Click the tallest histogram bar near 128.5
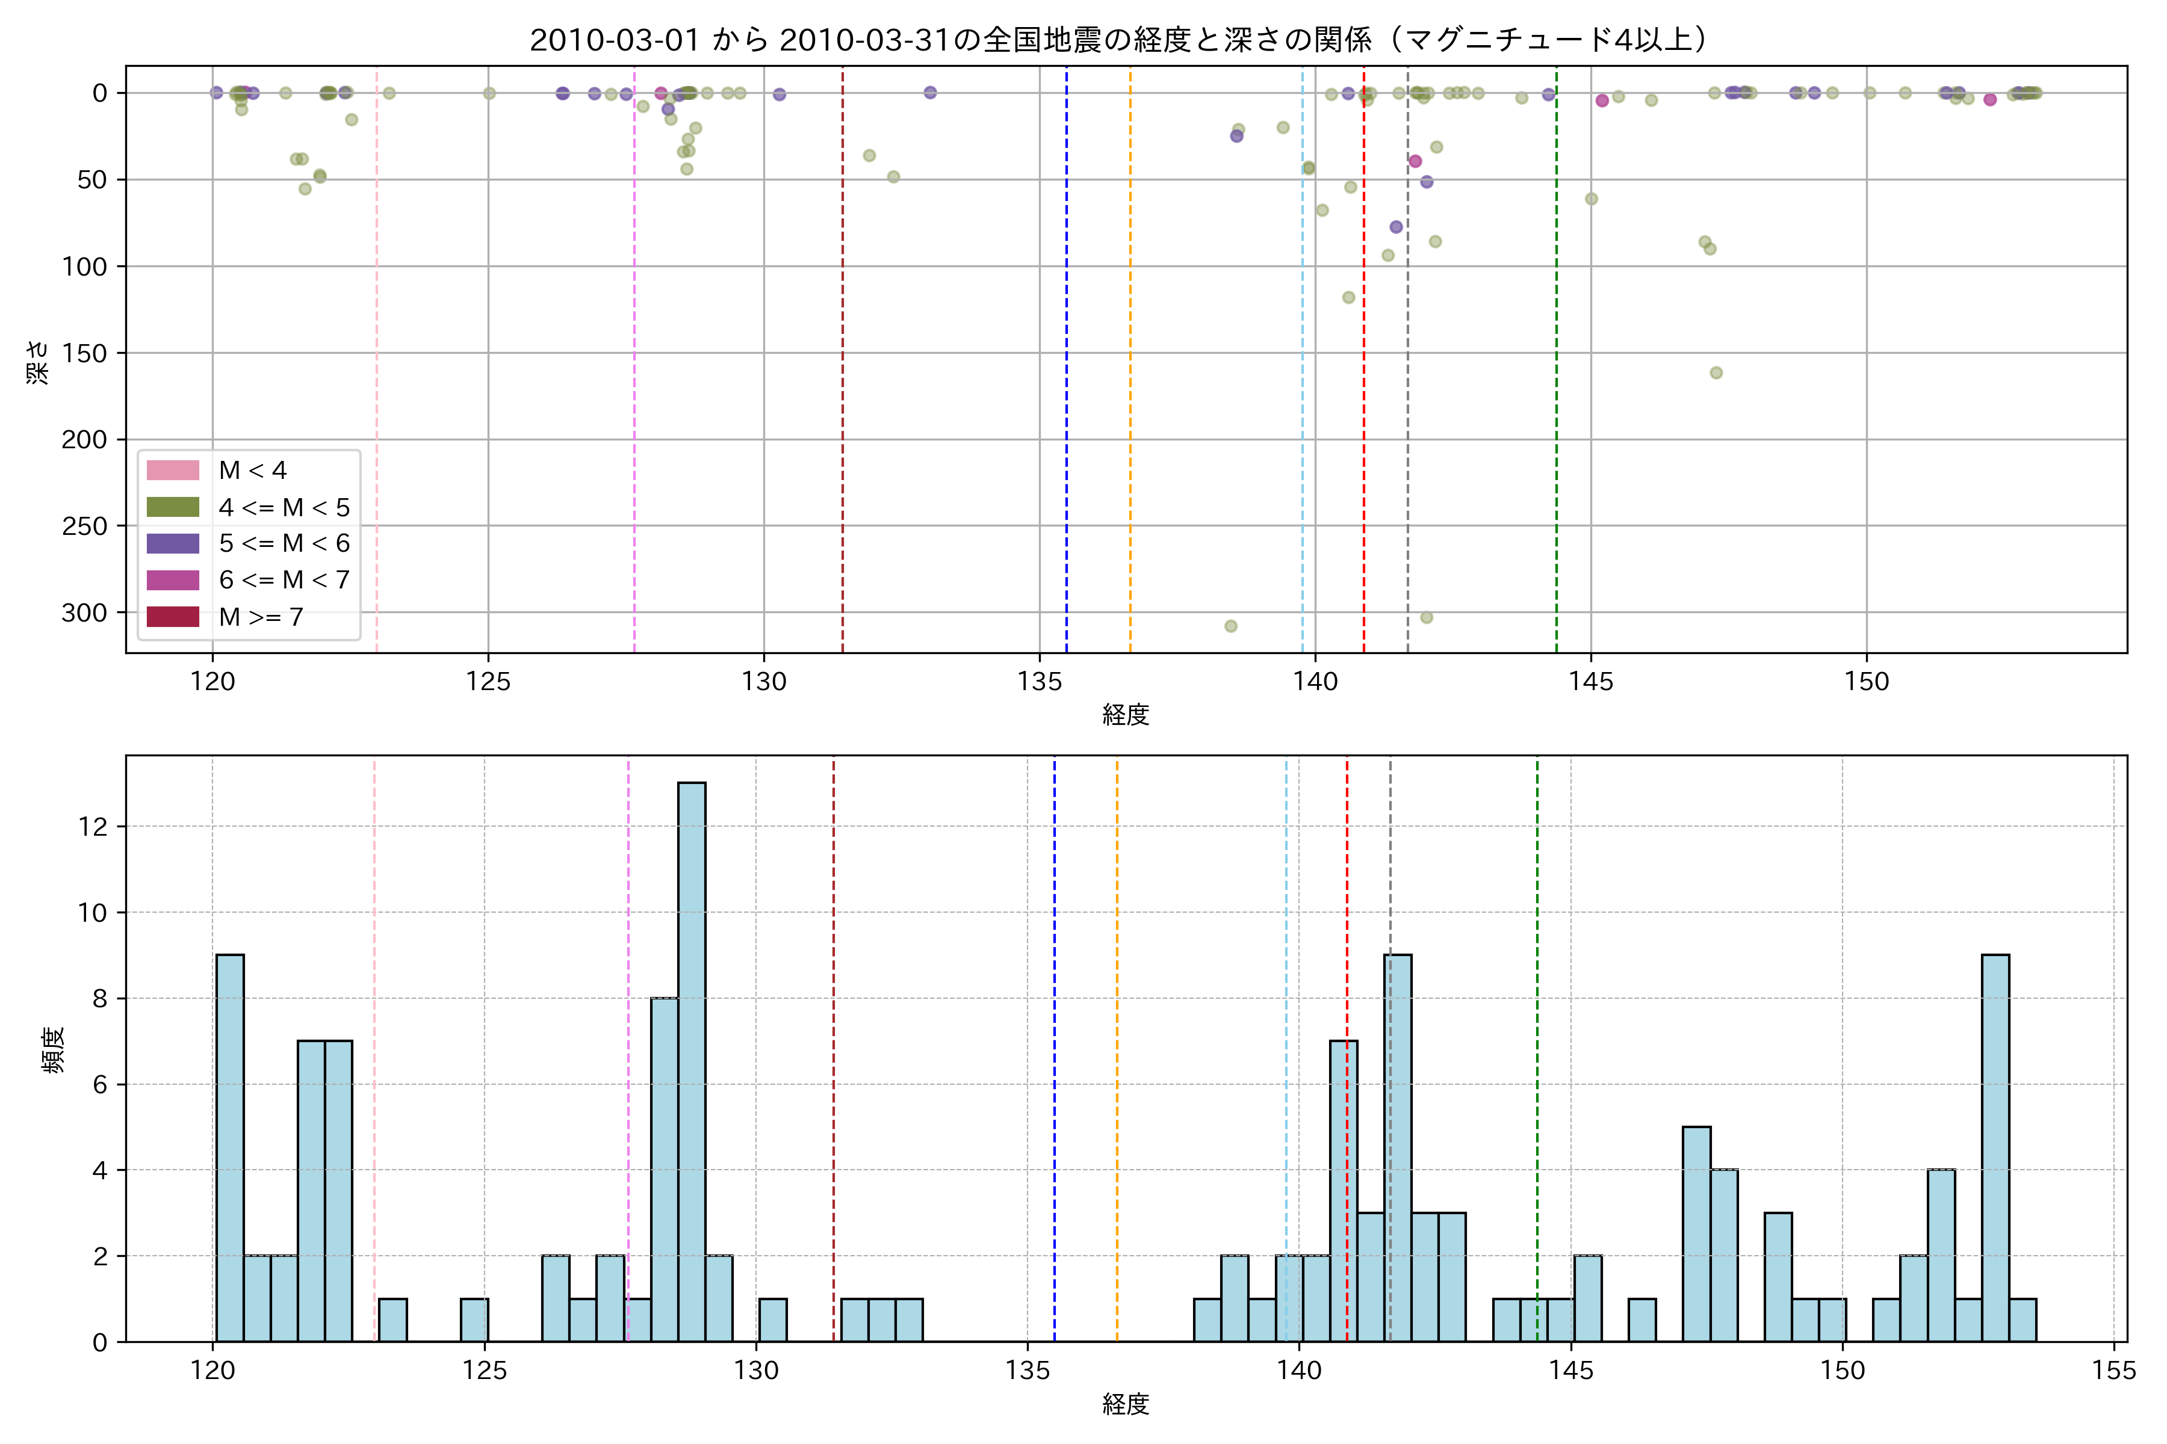The height and width of the screenshot is (1444, 2167). (x=692, y=1059)
